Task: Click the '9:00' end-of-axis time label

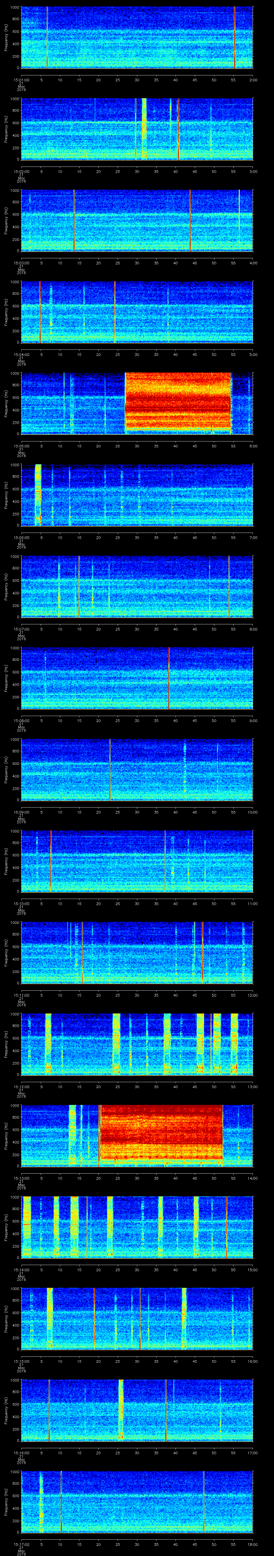Action: (253, 720)
